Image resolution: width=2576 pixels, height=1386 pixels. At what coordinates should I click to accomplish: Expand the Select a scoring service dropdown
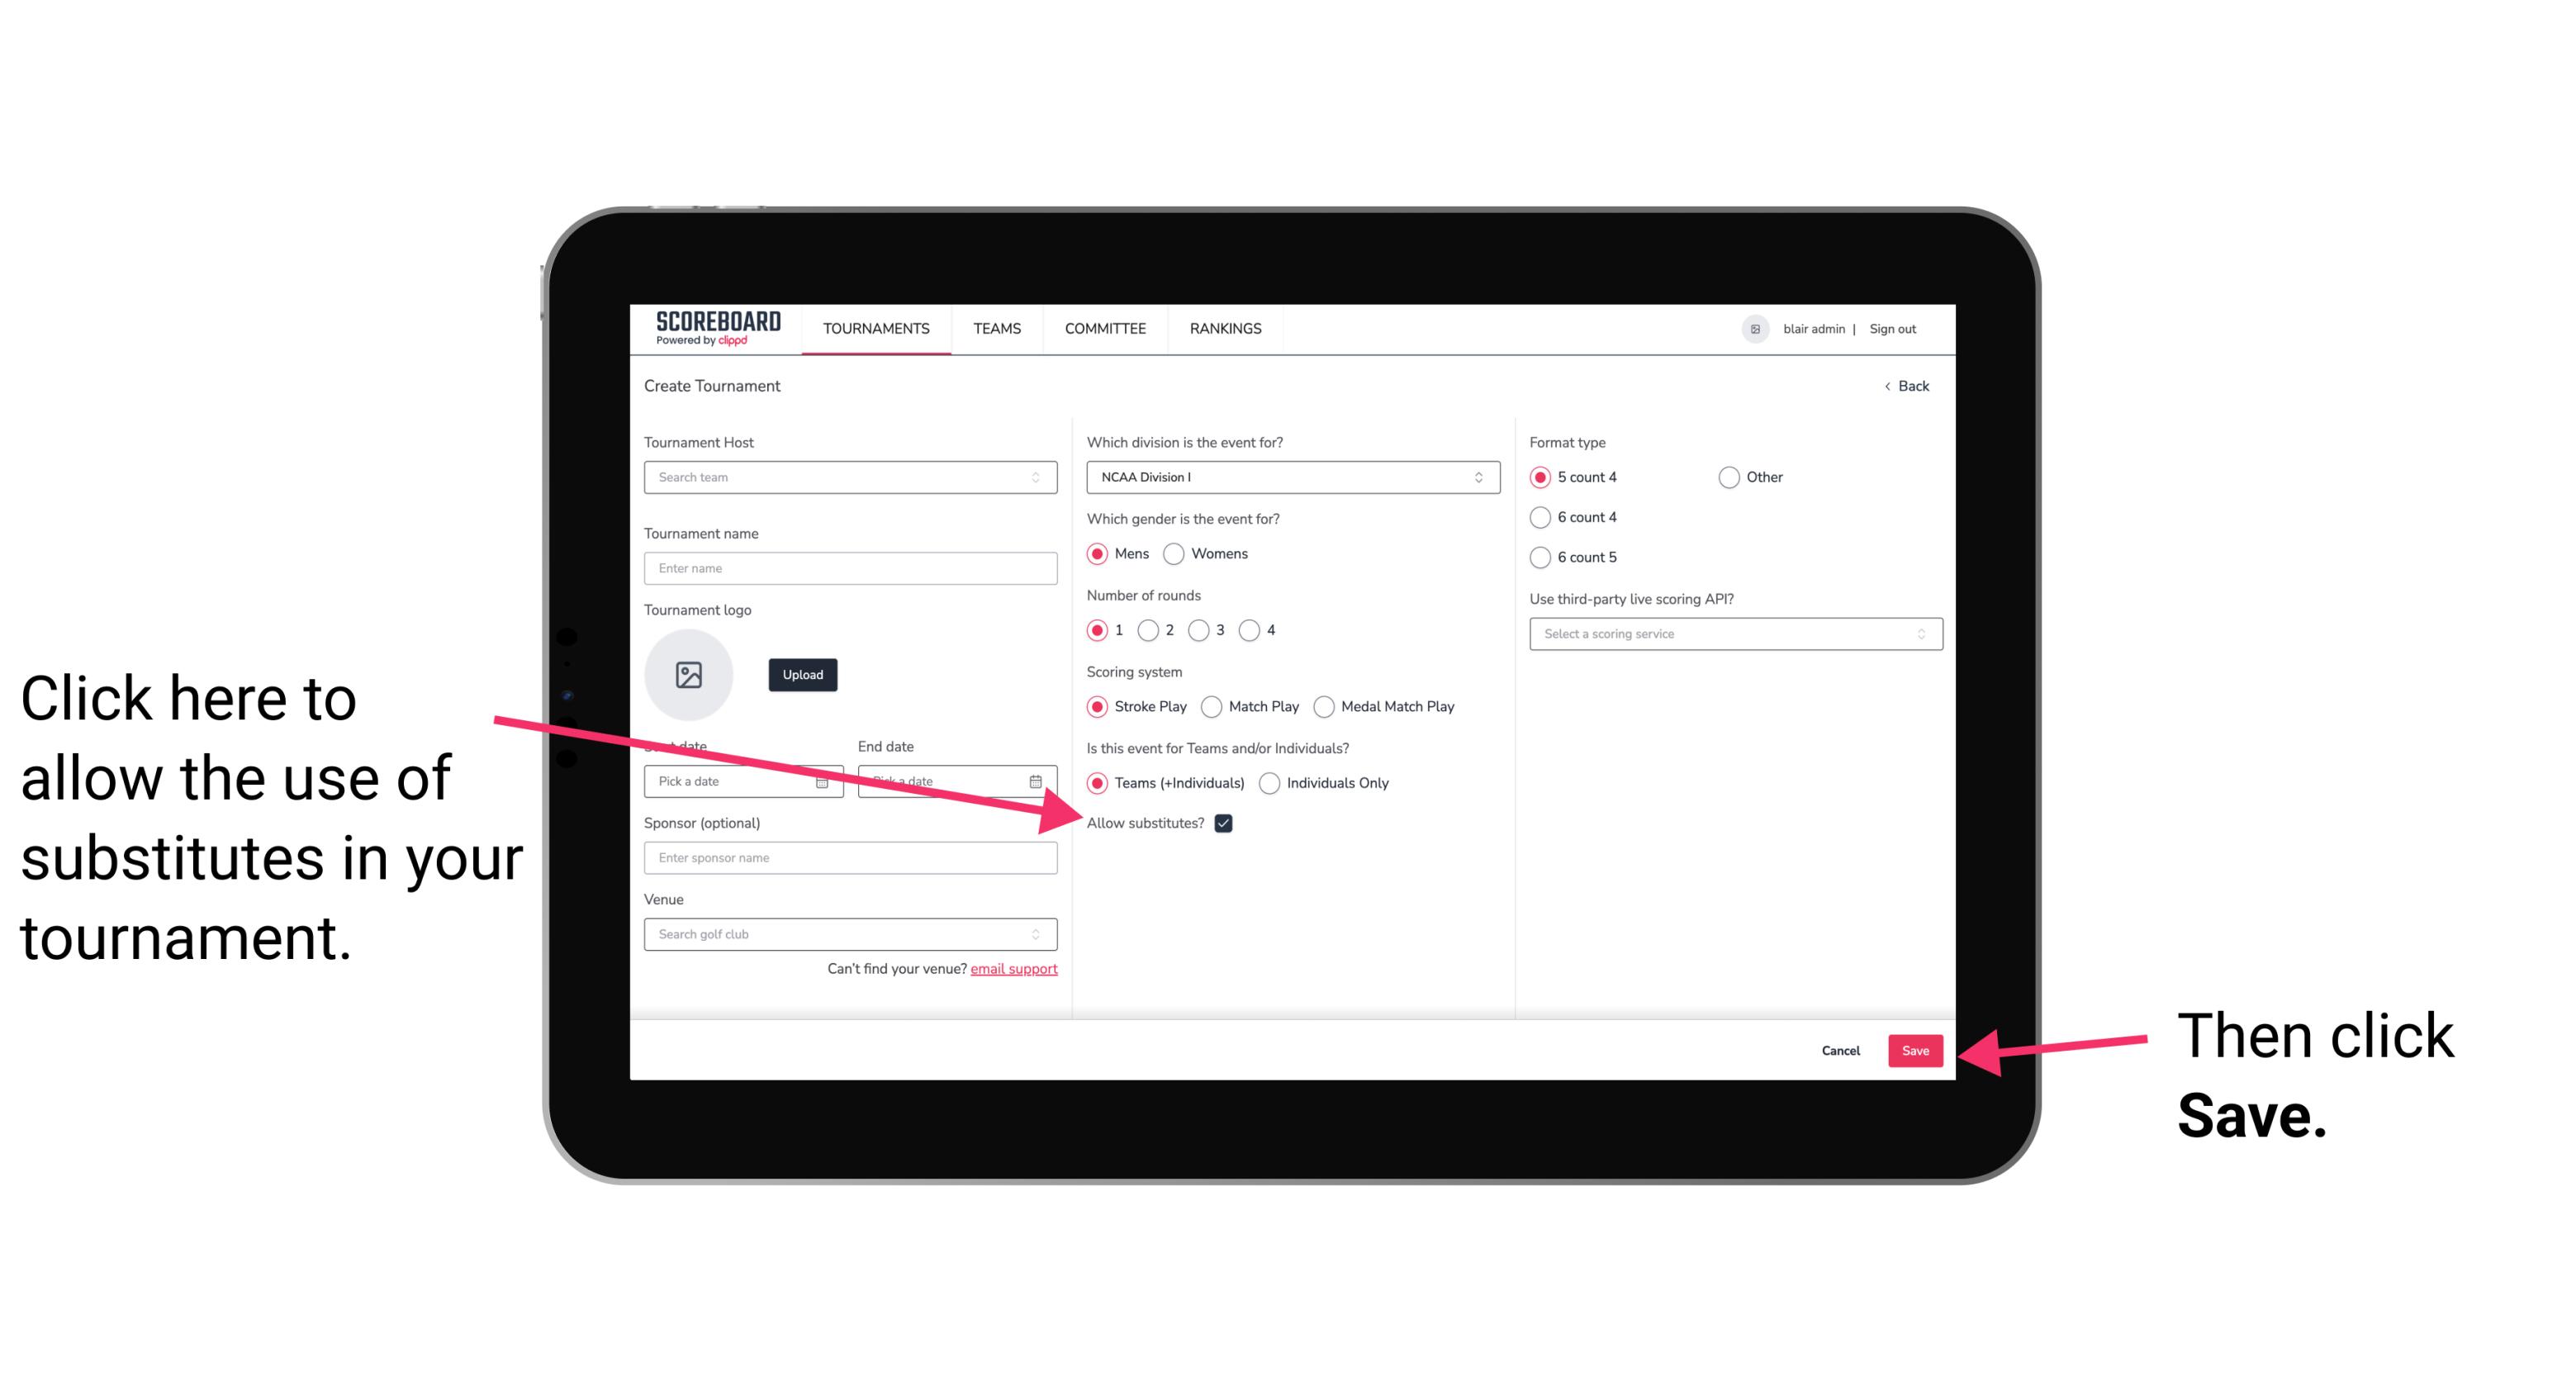coord(1729,635)
